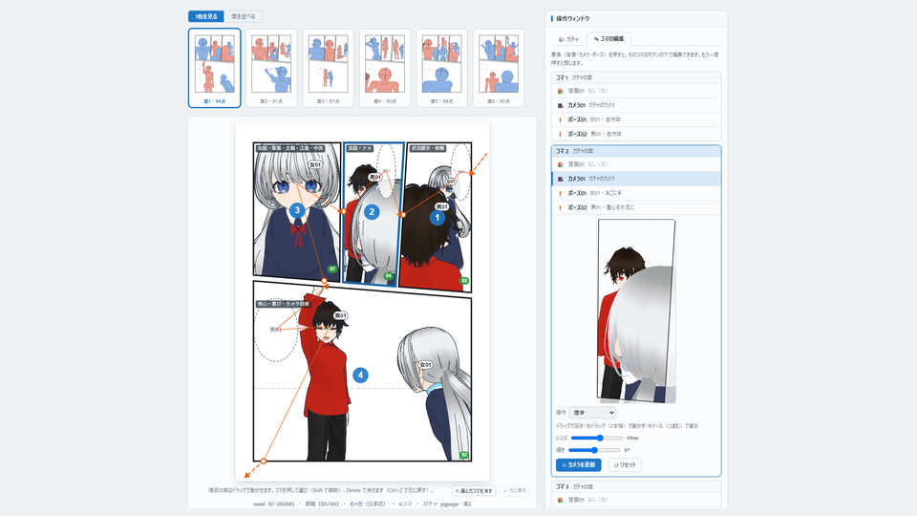Select thumbnail 案1 94点
The image size is (917, 516).
point(215,68)
